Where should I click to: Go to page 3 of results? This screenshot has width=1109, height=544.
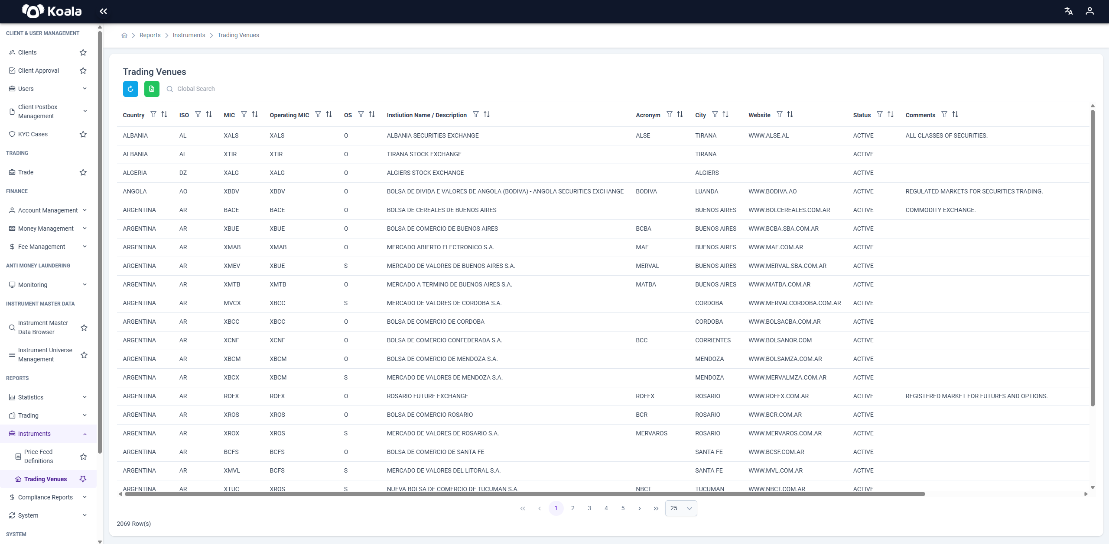coord(589,508)
